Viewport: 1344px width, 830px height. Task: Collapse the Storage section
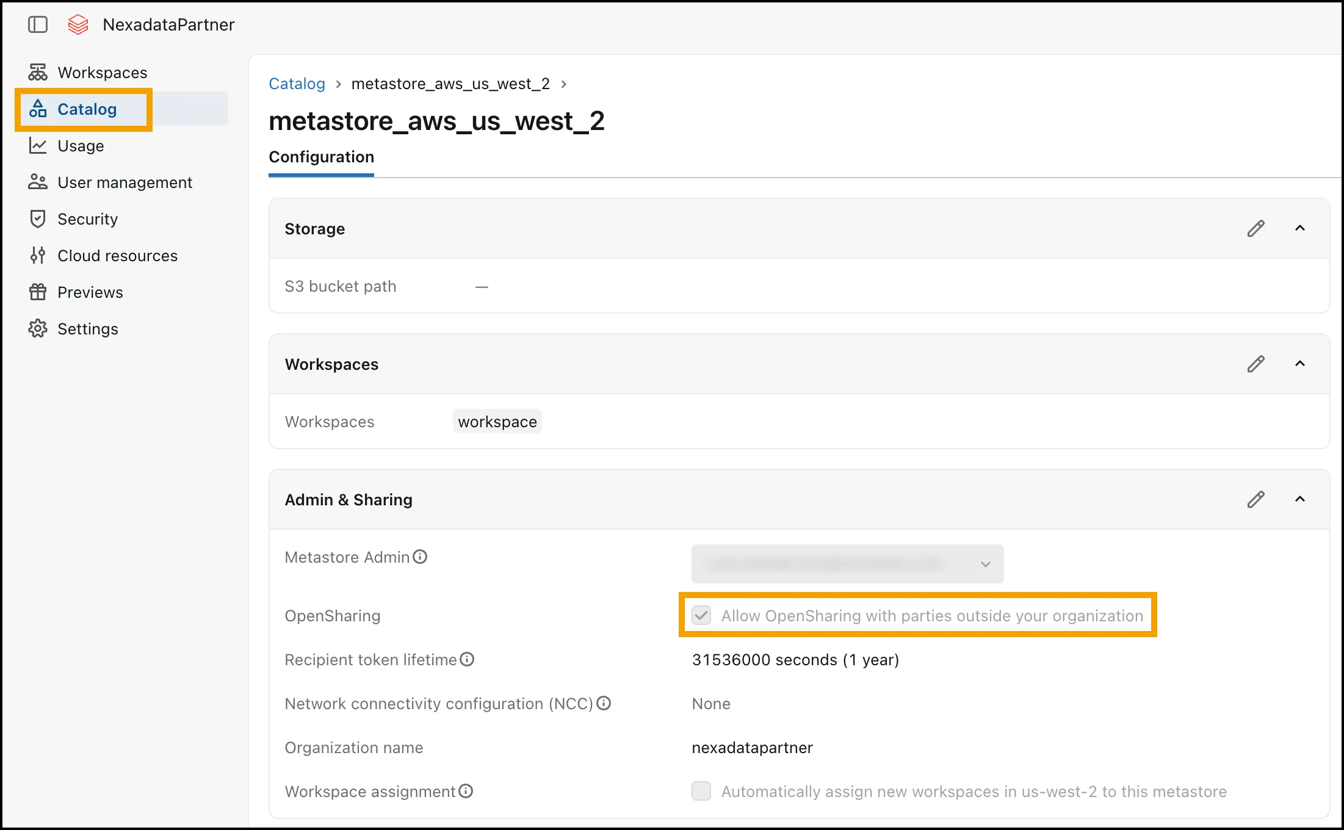point(1300,229)
